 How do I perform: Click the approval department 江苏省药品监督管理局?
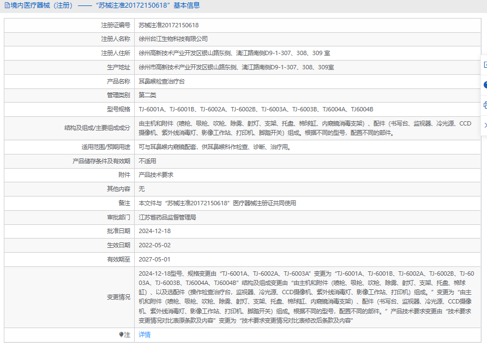(x=167, y=217)
